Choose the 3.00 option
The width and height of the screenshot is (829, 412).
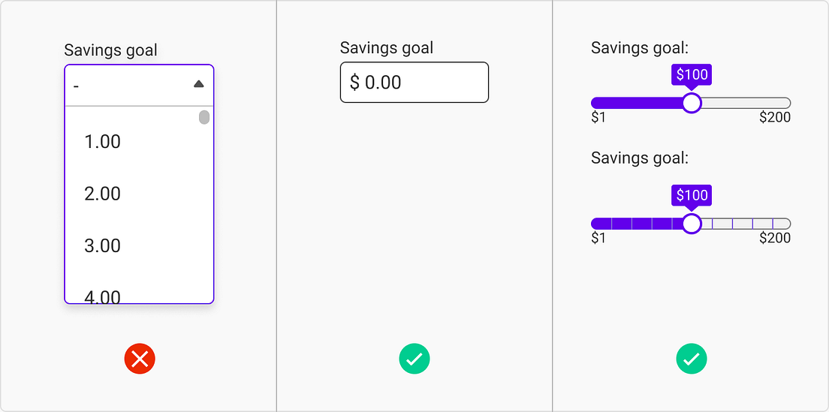pyautogui.click(x=103, y=245)
